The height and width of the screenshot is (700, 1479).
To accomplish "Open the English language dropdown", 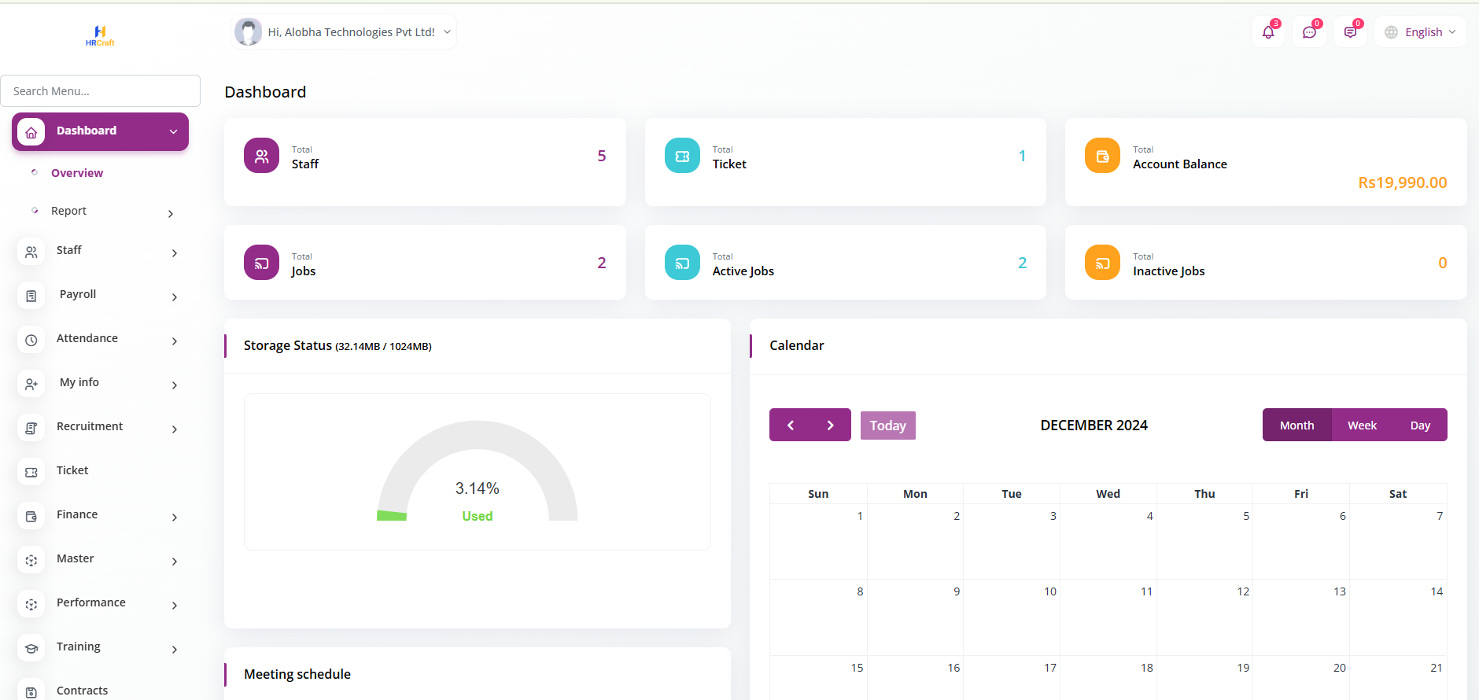I will [x=1421, y=32].
